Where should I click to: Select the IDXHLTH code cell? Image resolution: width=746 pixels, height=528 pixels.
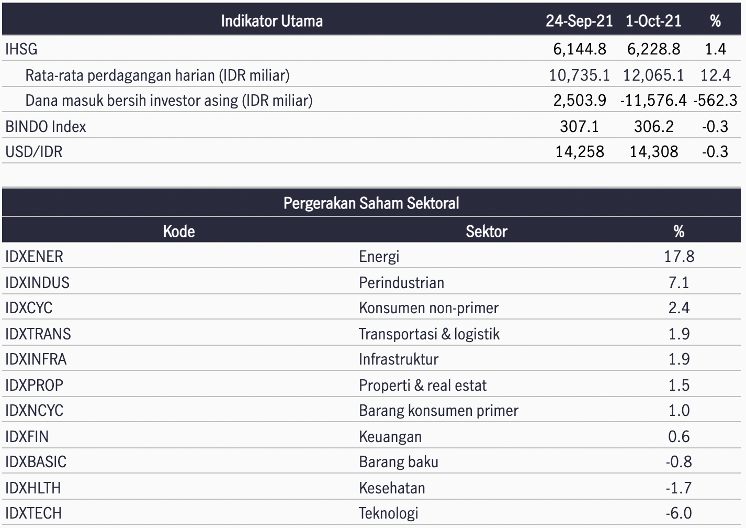point(33,488)
